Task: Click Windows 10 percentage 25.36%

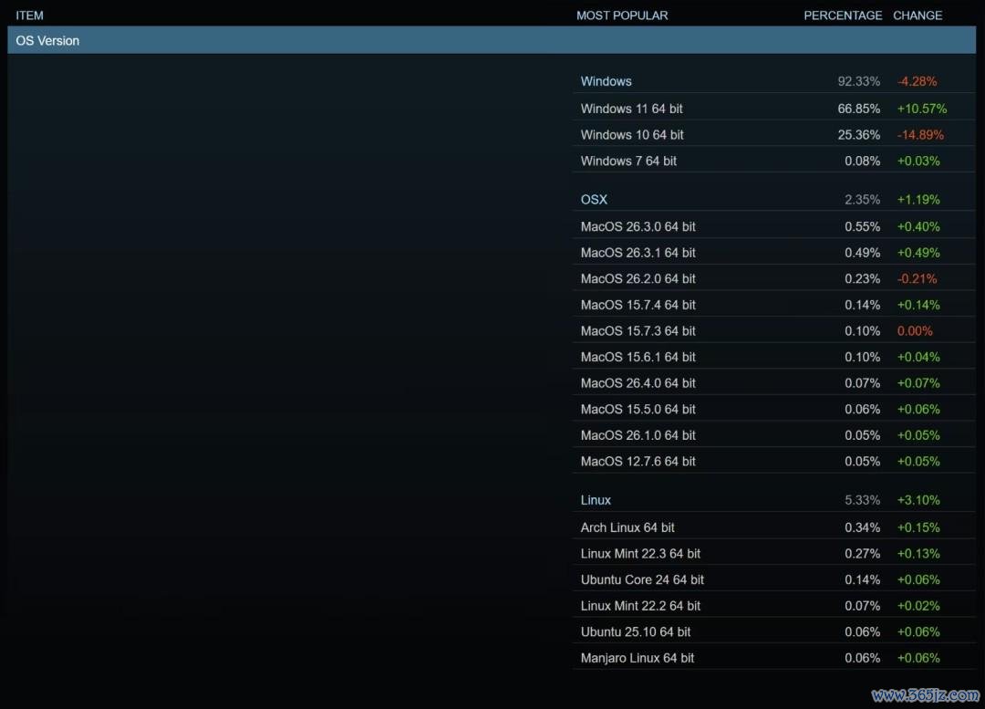Action: [x=859, y=134]
